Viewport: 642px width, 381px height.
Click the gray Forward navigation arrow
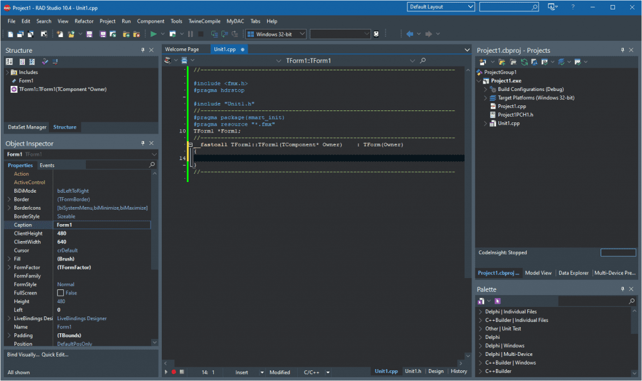[x=428, y=34]
